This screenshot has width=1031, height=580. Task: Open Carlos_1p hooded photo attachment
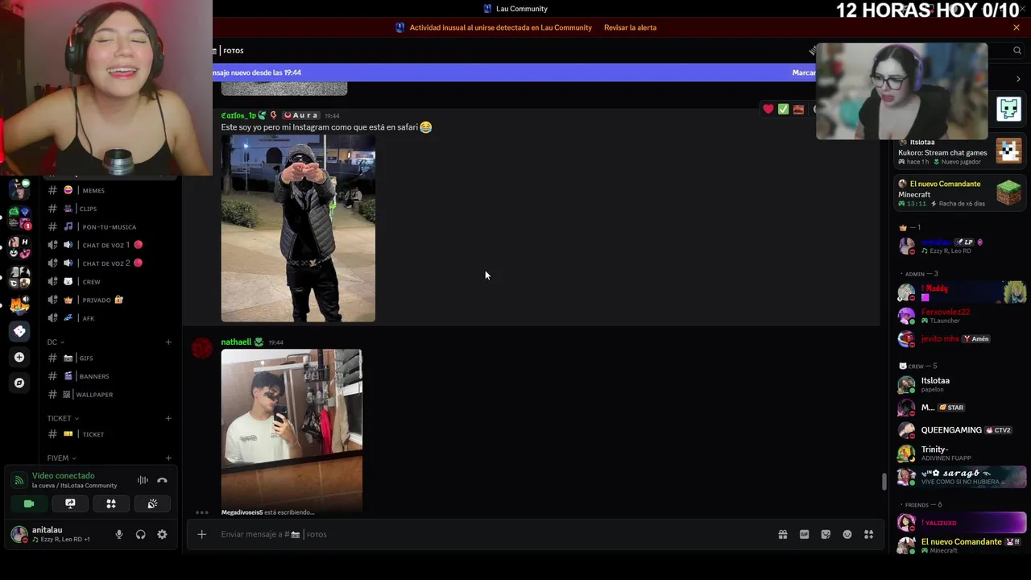(x=298, y=229)
